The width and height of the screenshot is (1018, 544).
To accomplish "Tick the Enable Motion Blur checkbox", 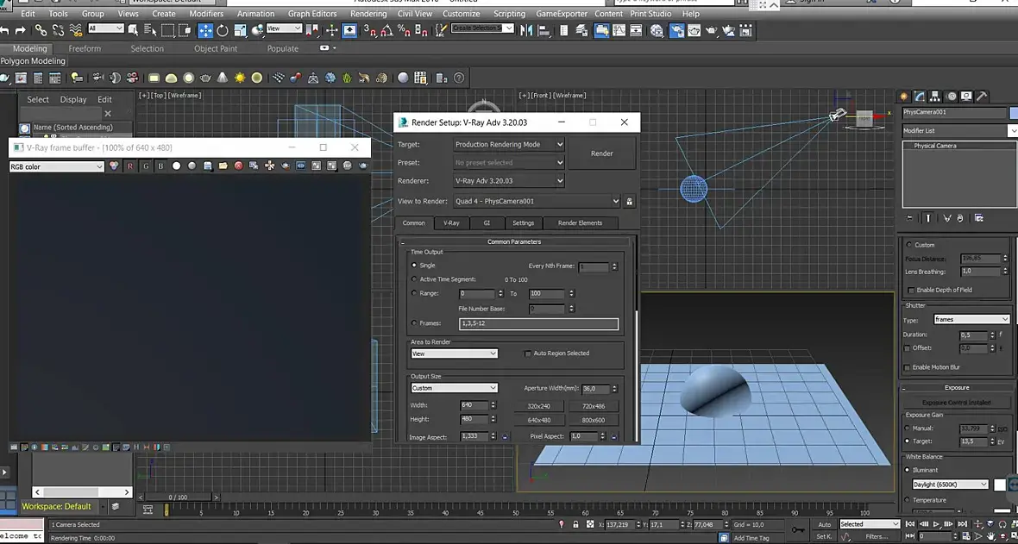I will [x=907, y=367].
